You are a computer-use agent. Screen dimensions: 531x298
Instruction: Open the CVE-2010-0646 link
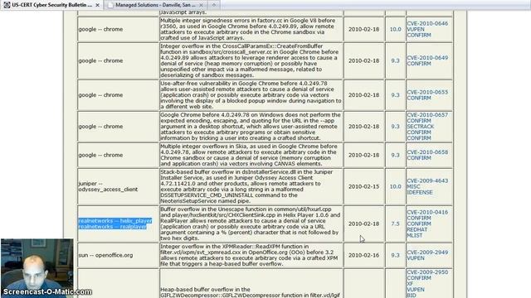pos(427,23)
